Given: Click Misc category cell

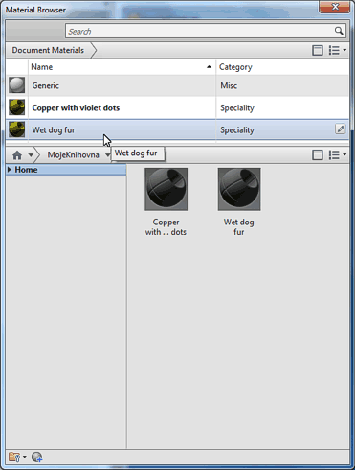Looking at the screenshot, I should (x=229, y=85).
